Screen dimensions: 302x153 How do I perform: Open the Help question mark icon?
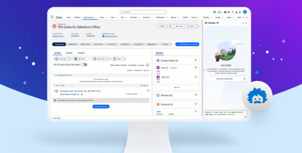232,12
